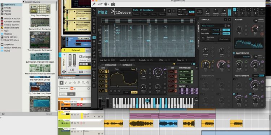Open the Playback Forwards mode dropdown
Screen dimensions: 271x135
pos(215,30)
